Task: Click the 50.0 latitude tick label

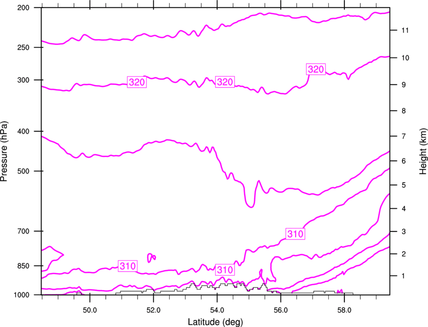Action: click(90, 310)
